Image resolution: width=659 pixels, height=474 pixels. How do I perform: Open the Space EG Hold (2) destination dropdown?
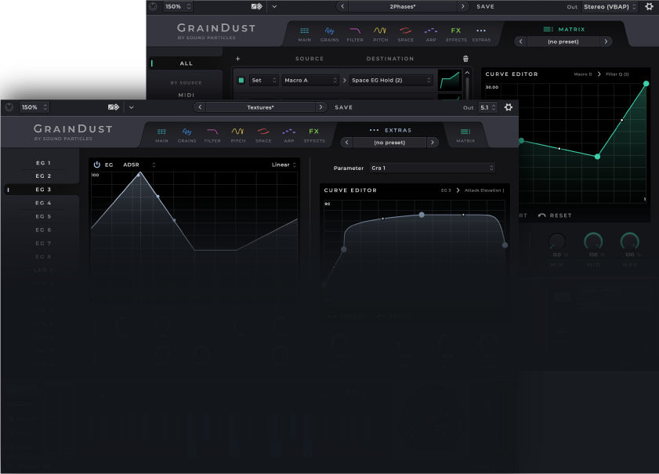click(x=391, y=80)
